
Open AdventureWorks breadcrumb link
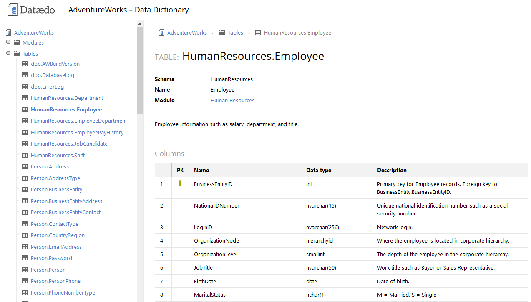(187, 32)
